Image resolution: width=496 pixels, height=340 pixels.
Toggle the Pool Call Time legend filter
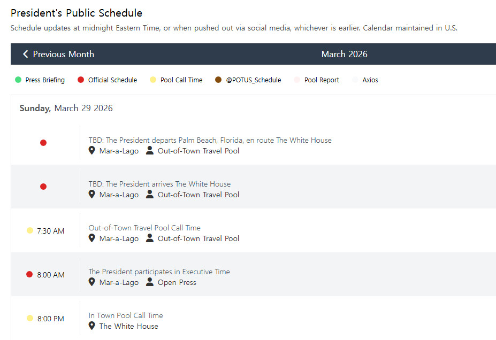(176, 80)
